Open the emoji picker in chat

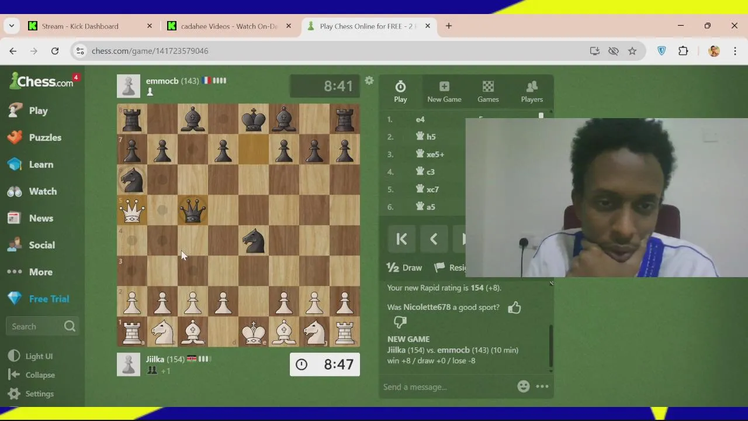[x=524, y=386]
